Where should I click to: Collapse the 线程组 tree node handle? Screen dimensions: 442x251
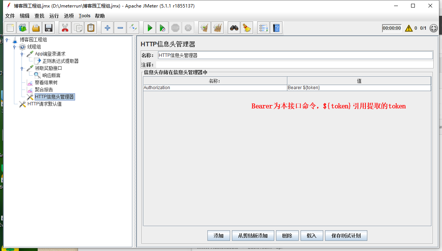click(14, 47)
